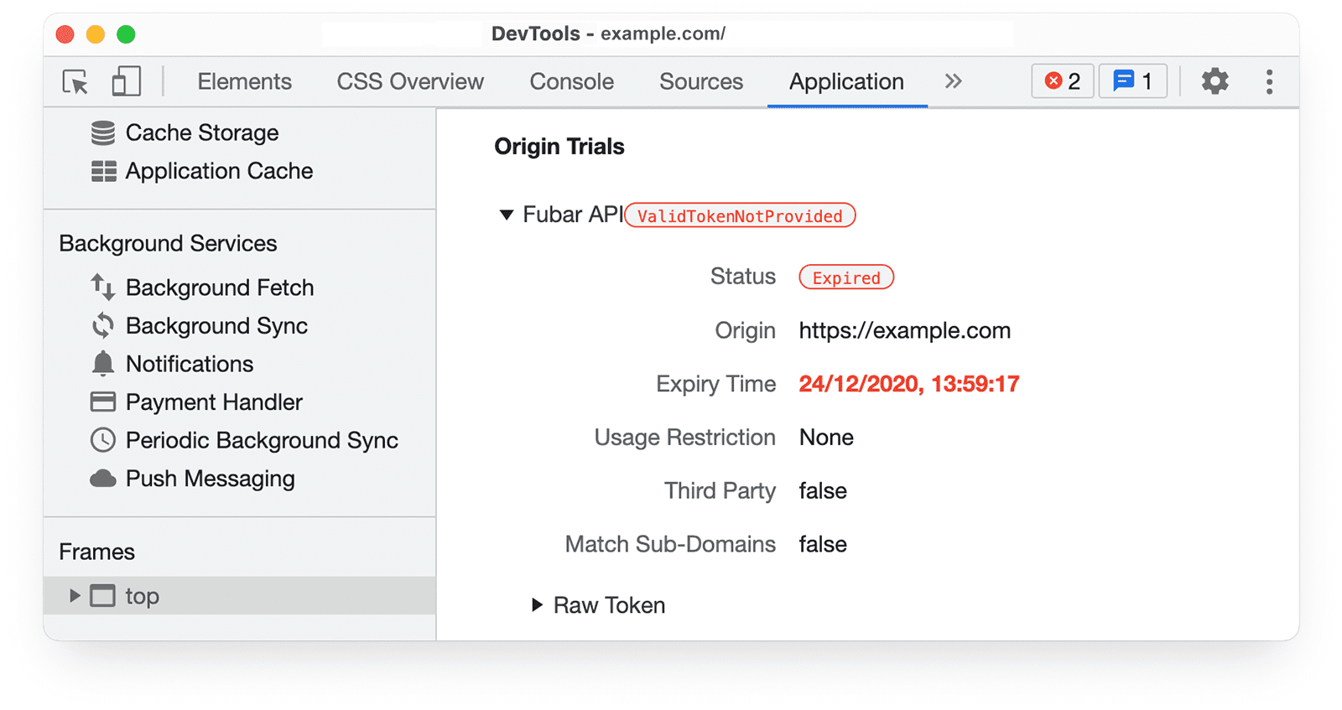Click the Application Cache grid icon
The width and height of the screenshot is (1342, 710).
[x=103, y=172]
